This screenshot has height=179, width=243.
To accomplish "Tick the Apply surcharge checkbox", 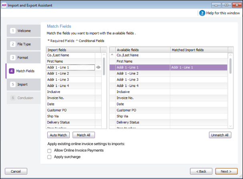I will tap(49, 157).
